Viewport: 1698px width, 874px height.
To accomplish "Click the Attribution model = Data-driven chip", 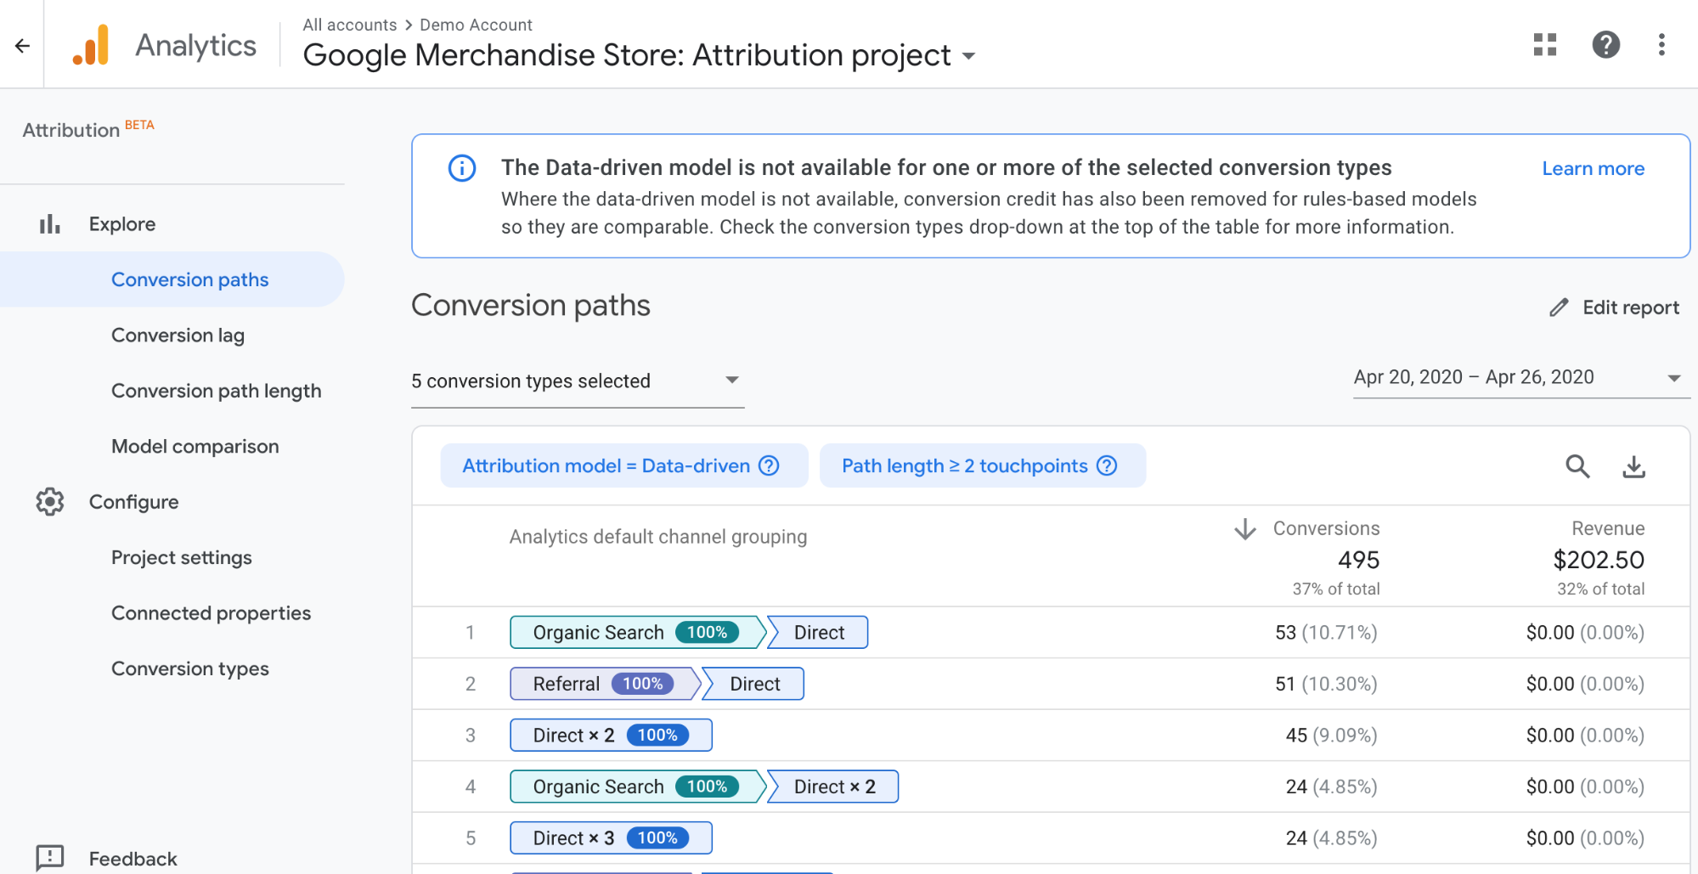I will [623, 465].
